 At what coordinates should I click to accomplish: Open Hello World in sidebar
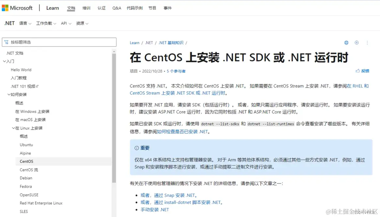point(21,70)
